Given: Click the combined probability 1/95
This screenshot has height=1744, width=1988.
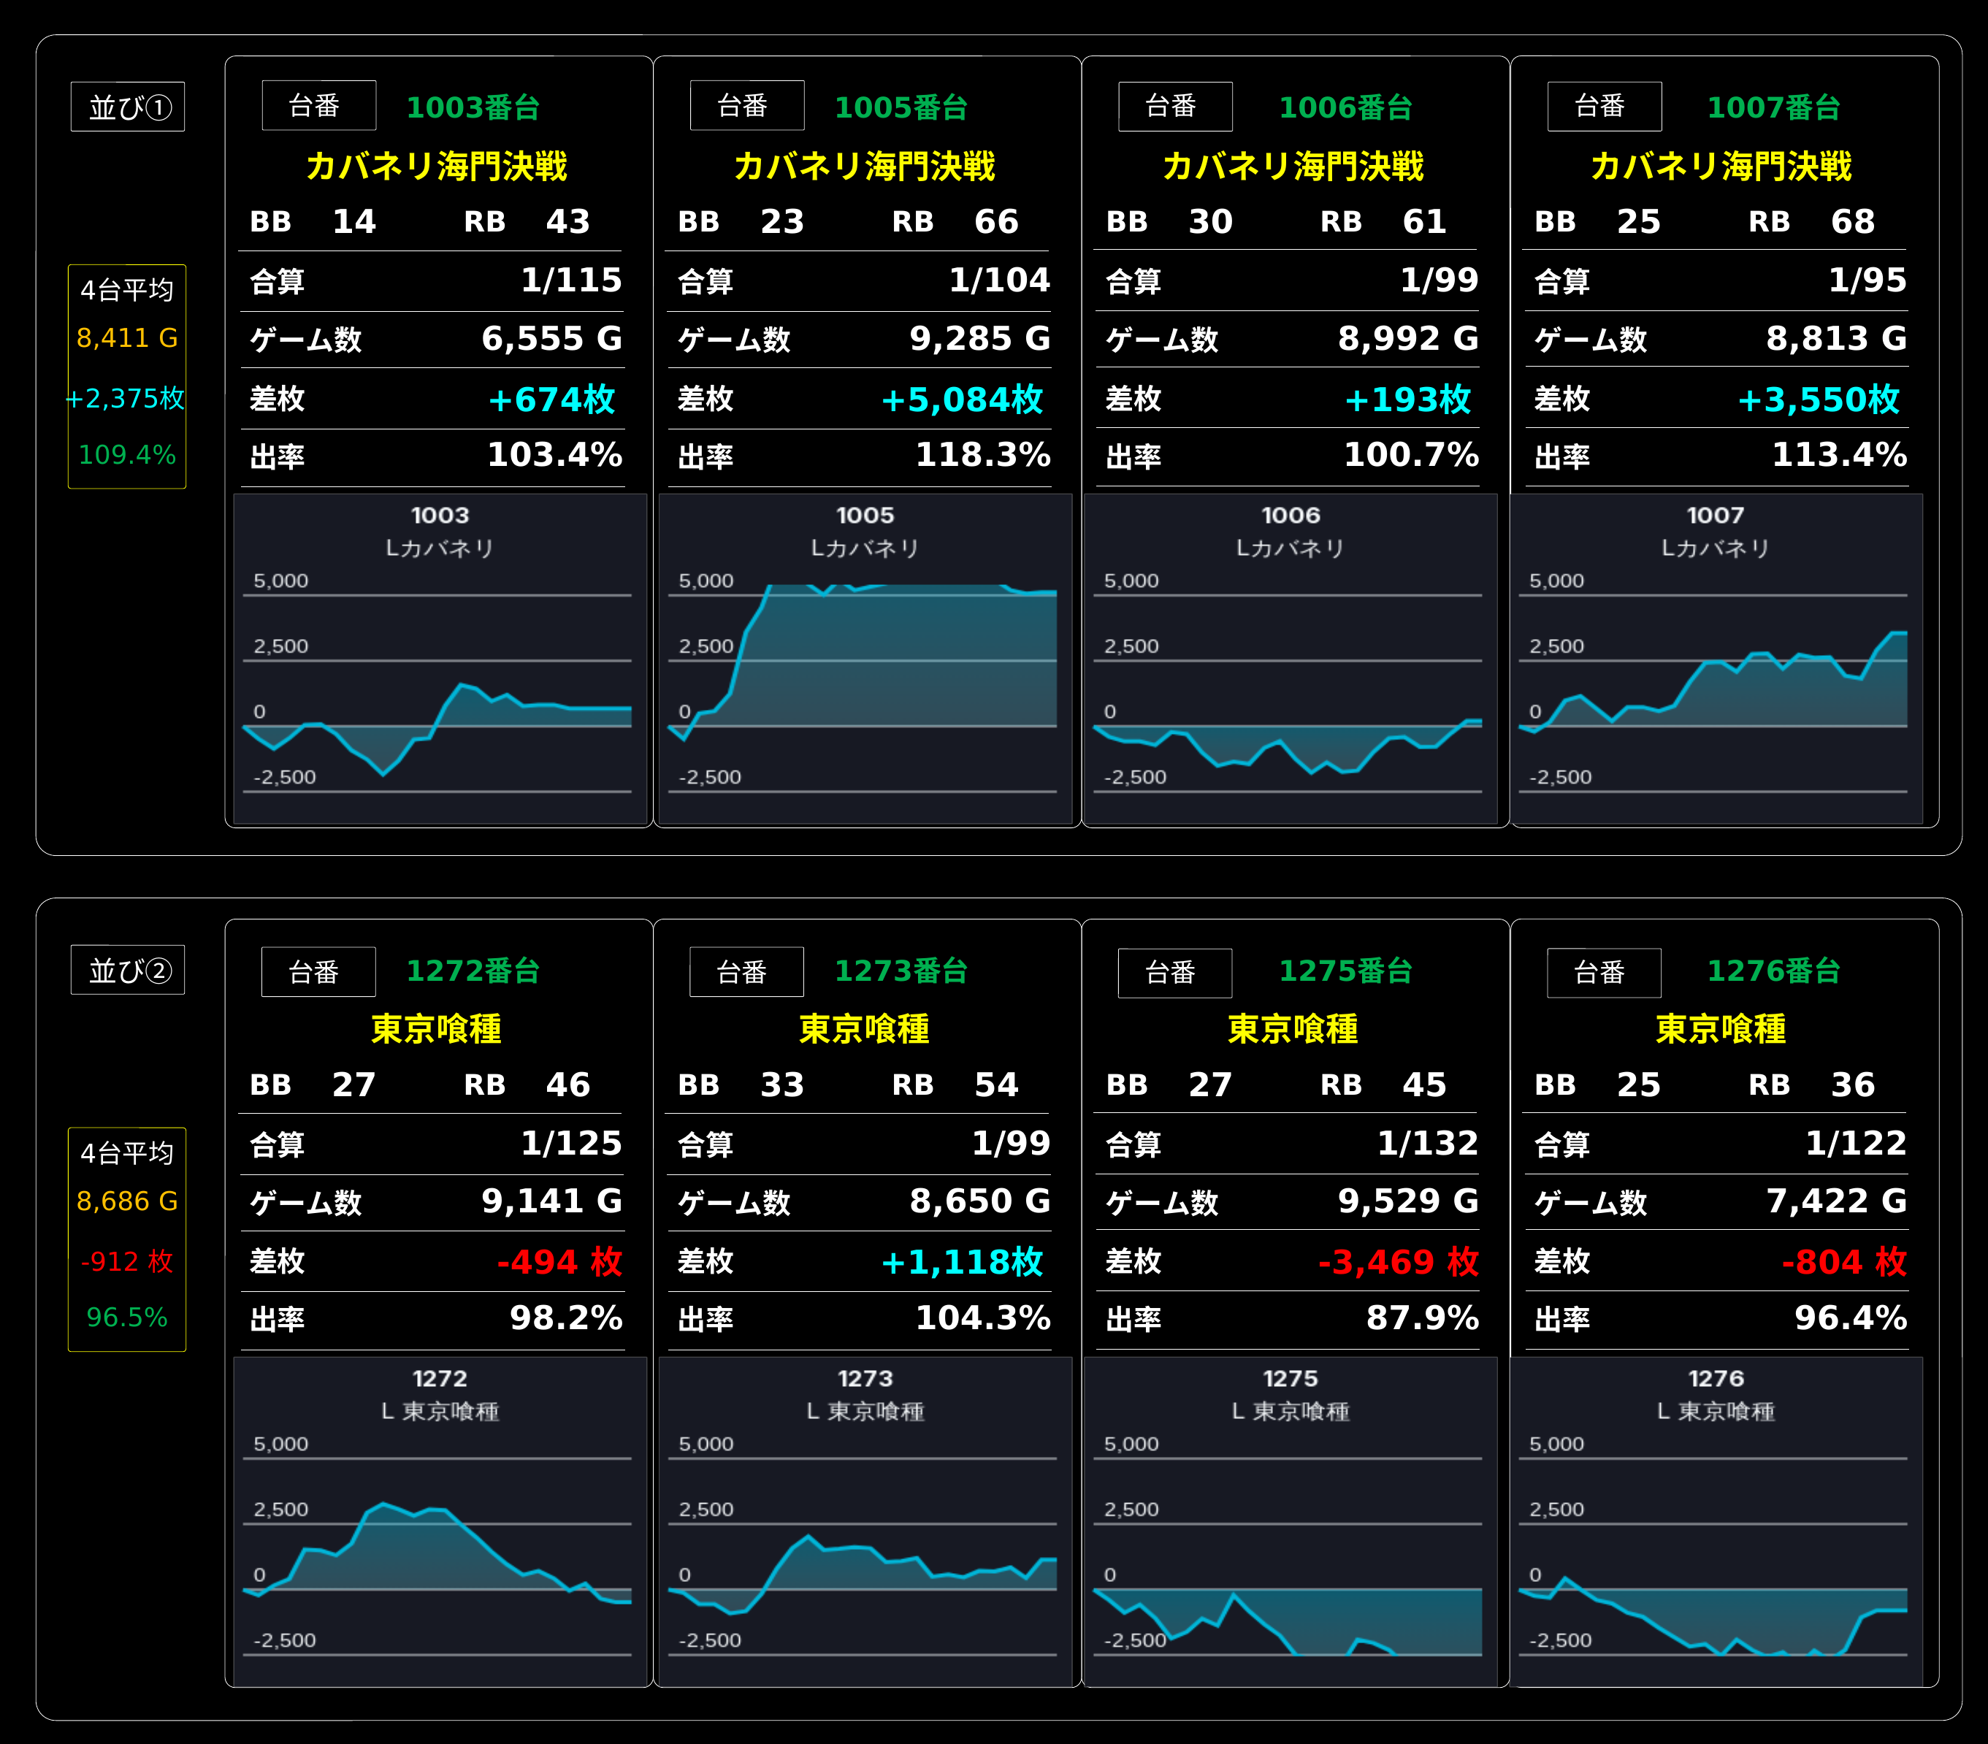Looking at the screenshot, I should [1867, 280].
